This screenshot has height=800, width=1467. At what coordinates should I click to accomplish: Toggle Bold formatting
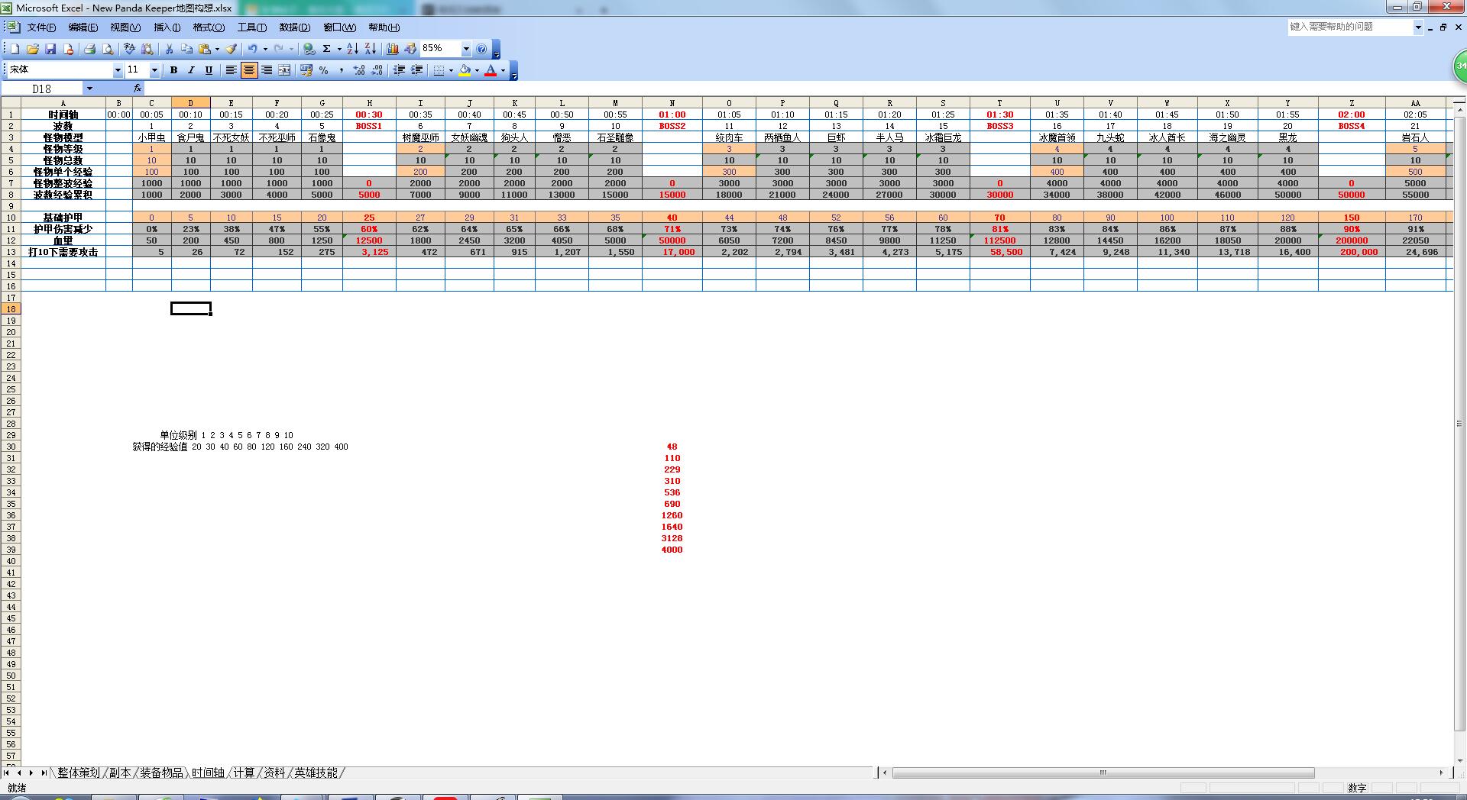pos(173,70)
